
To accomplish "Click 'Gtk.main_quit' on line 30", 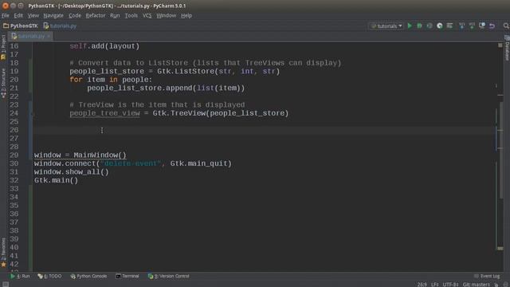I will click(x=198, y=163).
